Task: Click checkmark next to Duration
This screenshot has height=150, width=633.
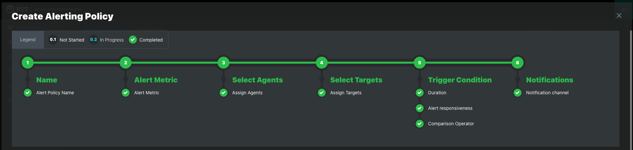Action: coord(419,93)
